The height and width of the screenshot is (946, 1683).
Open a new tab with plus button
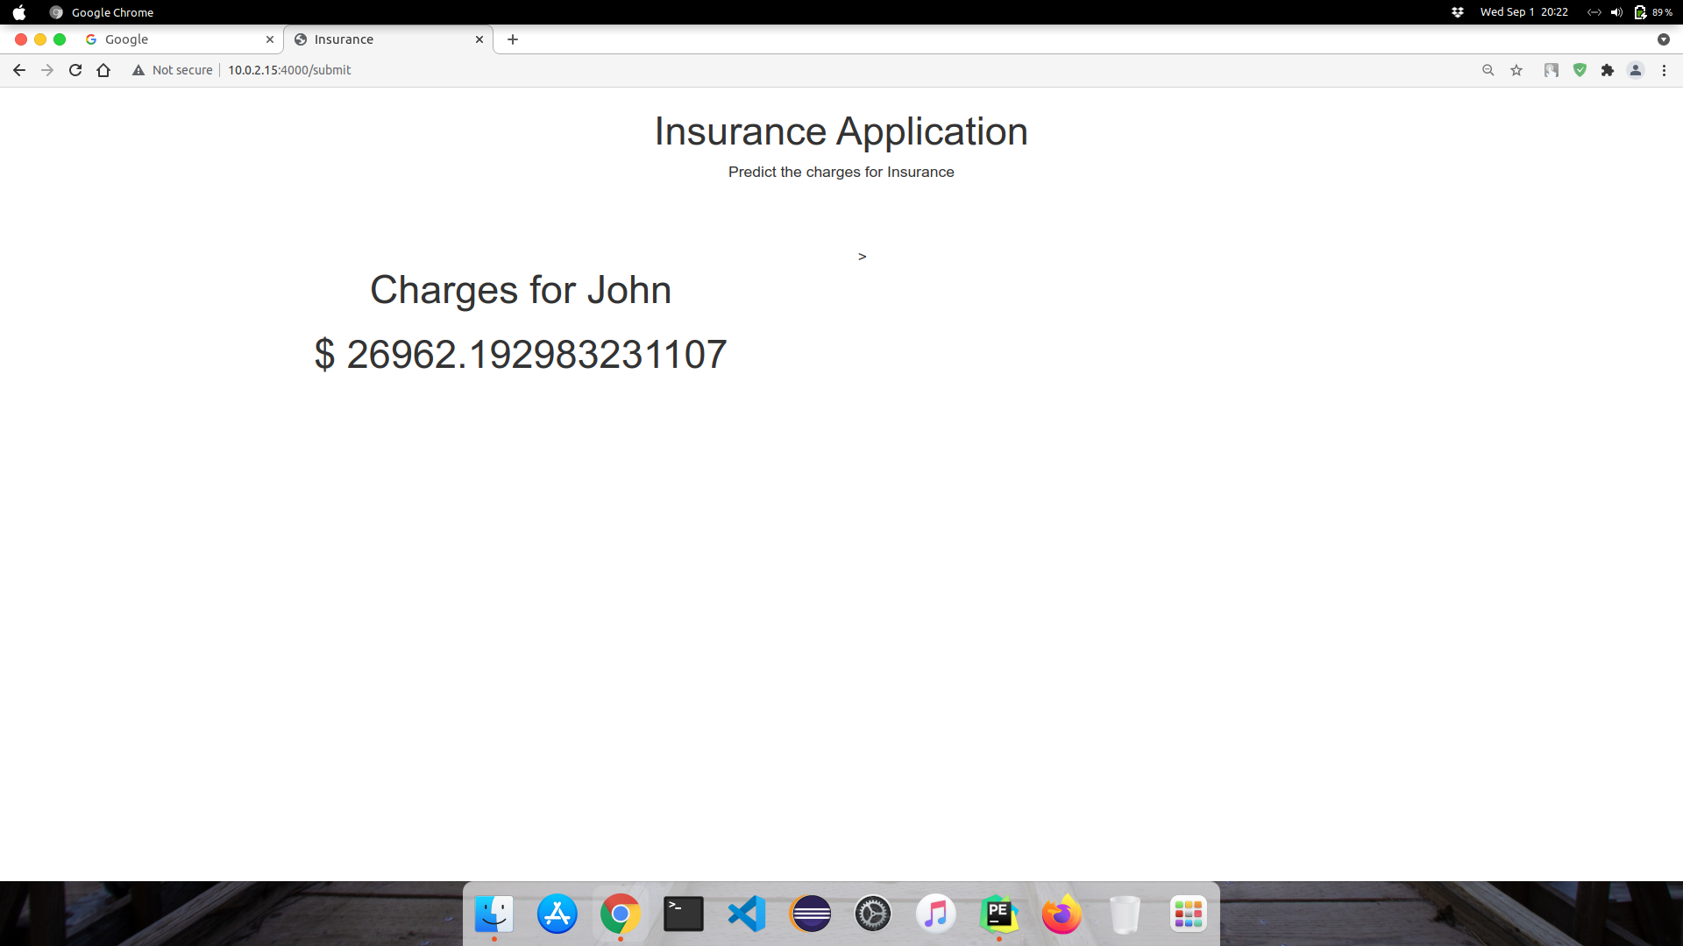(x=513, y=39)
